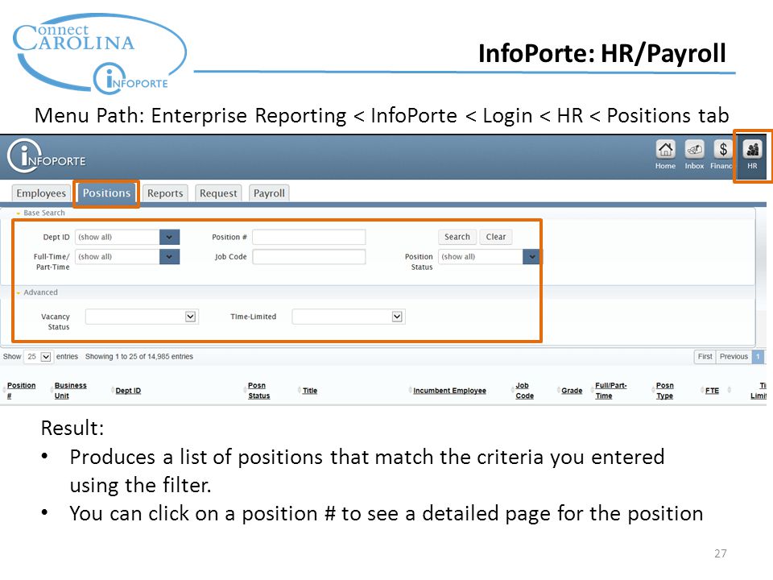Click the Job Code input field

(x=309, y=257)
